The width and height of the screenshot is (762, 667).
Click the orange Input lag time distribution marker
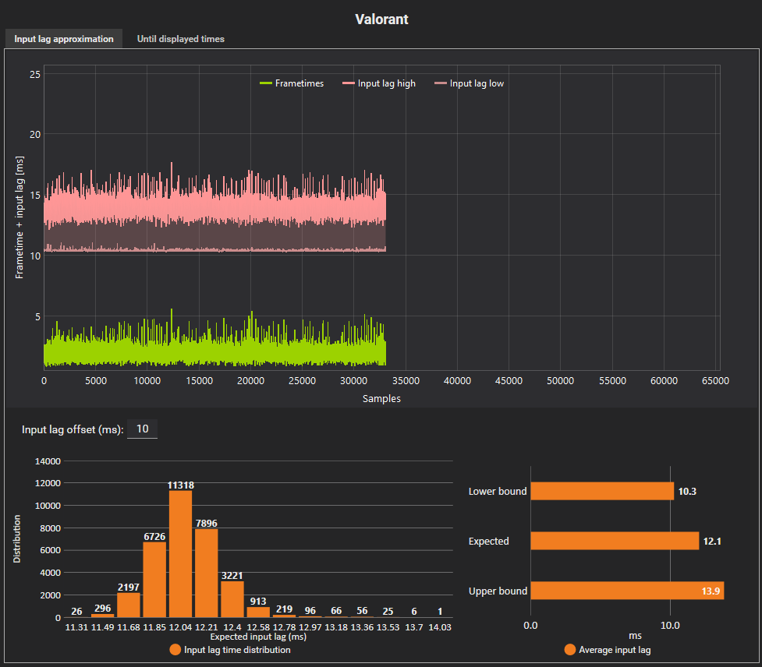tap(175, 650)
